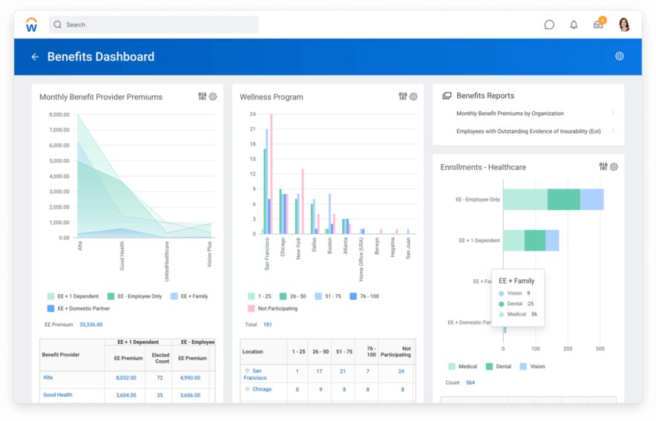Toggle the 1 - 25 legend swatch
The image size is (656, 421).
(x=251, y=296)
